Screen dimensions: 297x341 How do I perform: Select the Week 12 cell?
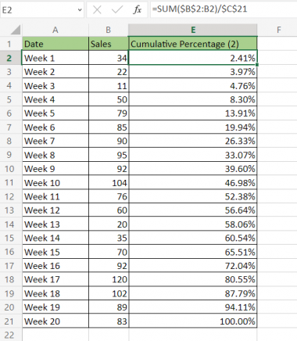click(x=55, y=210)
